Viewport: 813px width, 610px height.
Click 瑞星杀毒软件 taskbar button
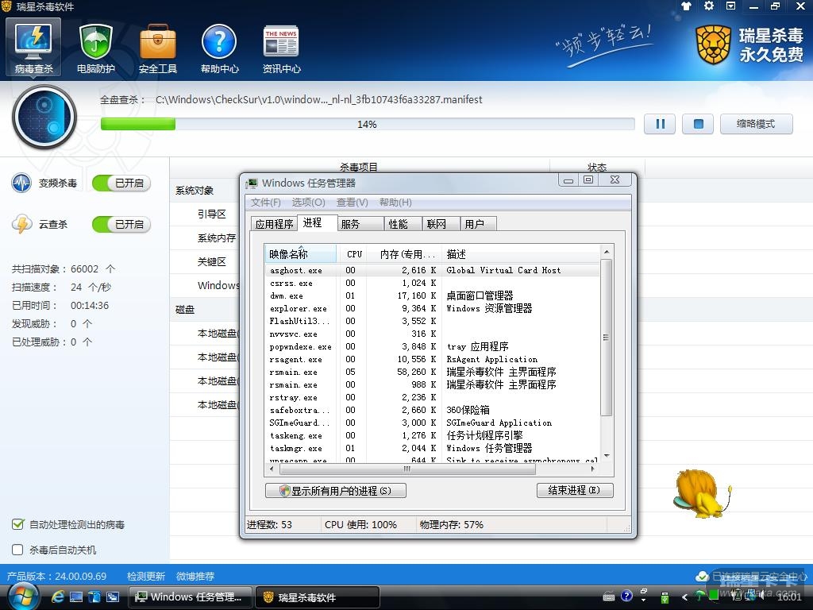(317, 597)
